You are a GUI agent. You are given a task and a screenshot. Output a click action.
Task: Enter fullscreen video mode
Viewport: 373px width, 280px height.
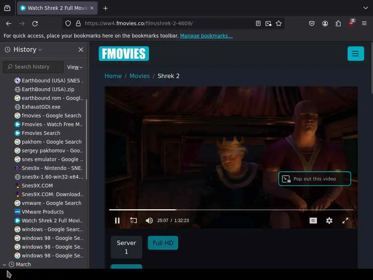click(345, 221)
